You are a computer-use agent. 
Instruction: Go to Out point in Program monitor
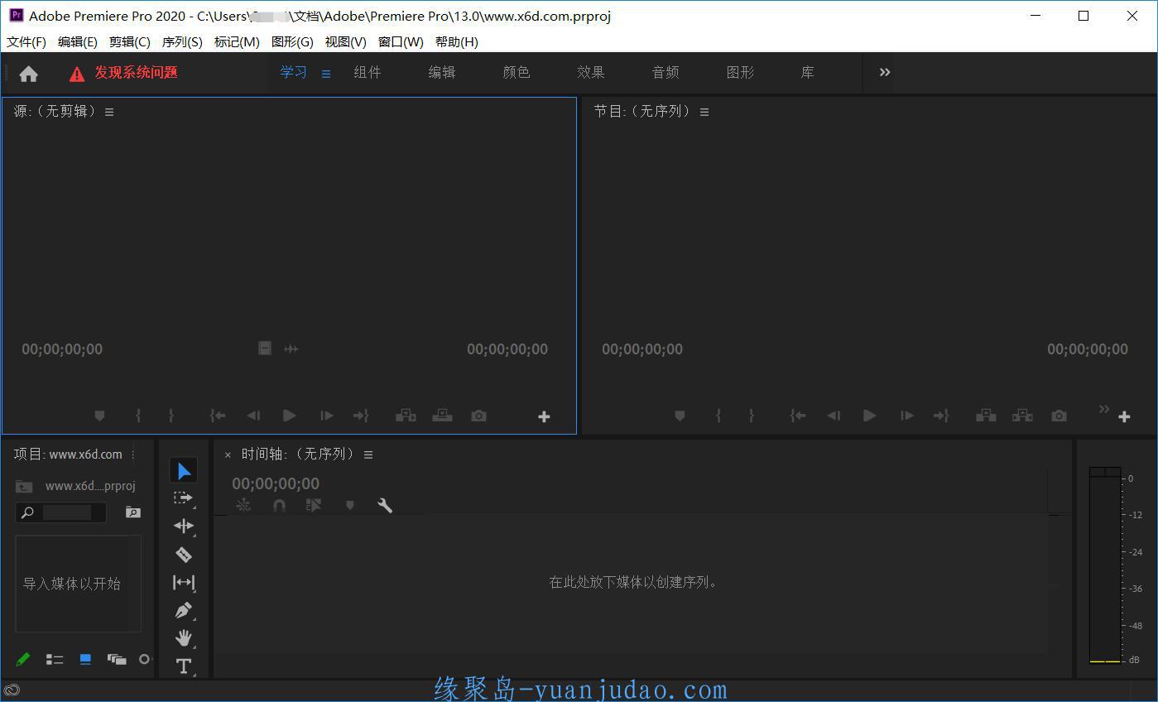tap(941, 416)
